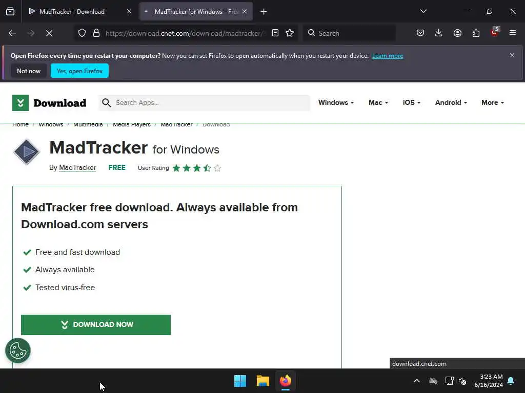525x393 pixels.
Task: Open the MadTracker developer link
Action: 77,168
